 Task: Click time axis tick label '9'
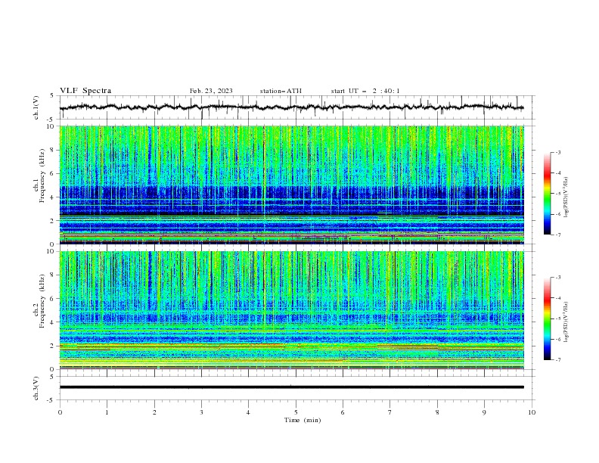pos(484,412)
